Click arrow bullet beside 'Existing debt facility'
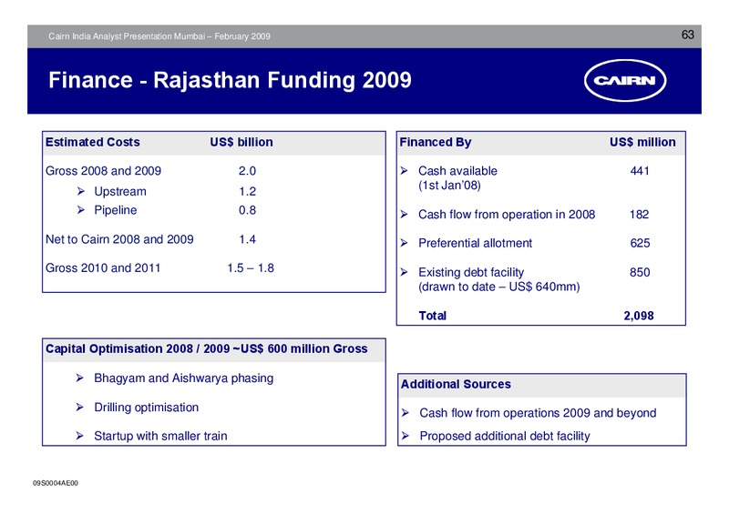This screenshot has height=514, width=729. pyautogui.click(x=405, y=272)
